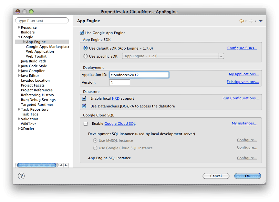This screenshot has height=202, width=279.
Task: Expand the Validation tree node
Action: click(x=19, y=119)
